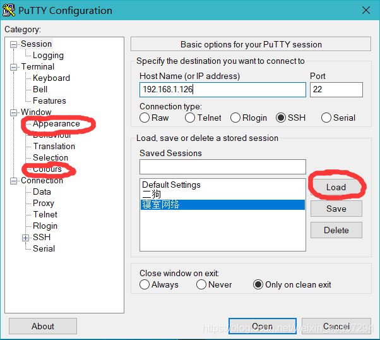Select Default Settings in saved sessions
Image resolution: width=380 pixels, height=340 pixels.
tap(222, 185)
